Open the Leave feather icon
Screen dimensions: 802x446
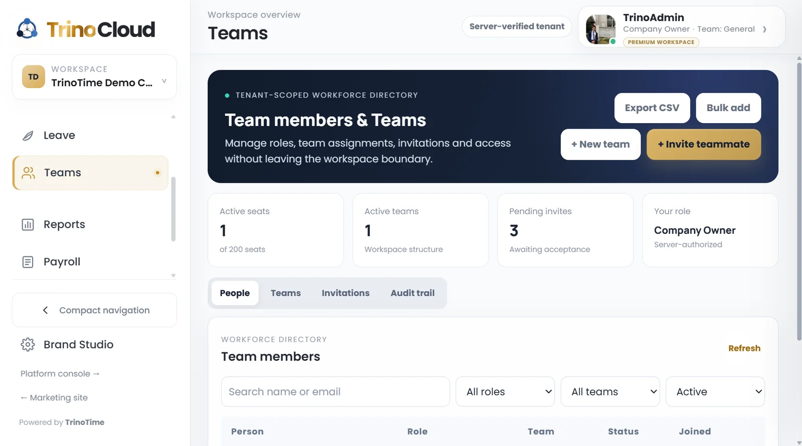pyautogui.click(x=28, y=136)
